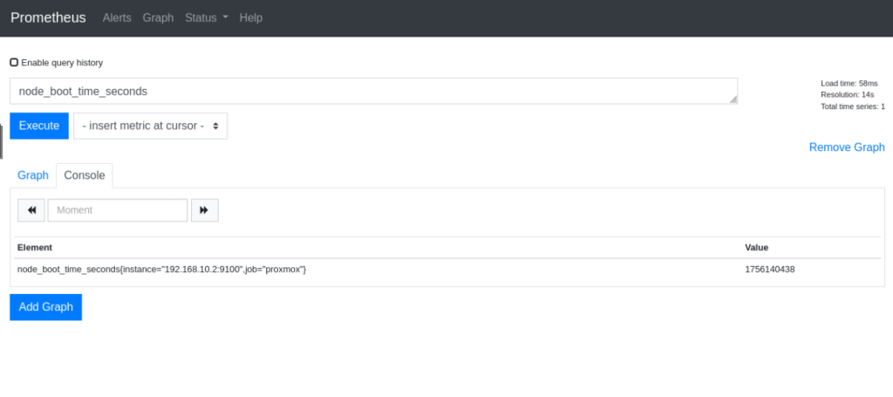Run the query with the Execute button
The image size is (893, 397).
click(x=39, y=126)
